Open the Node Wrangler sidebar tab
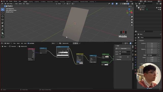The height and width of the screenshot is (92, 163). click(x=133, y=66)
